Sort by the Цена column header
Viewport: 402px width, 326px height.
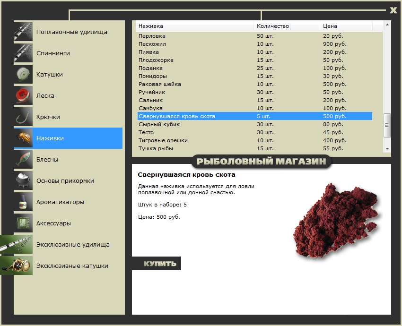346,26
